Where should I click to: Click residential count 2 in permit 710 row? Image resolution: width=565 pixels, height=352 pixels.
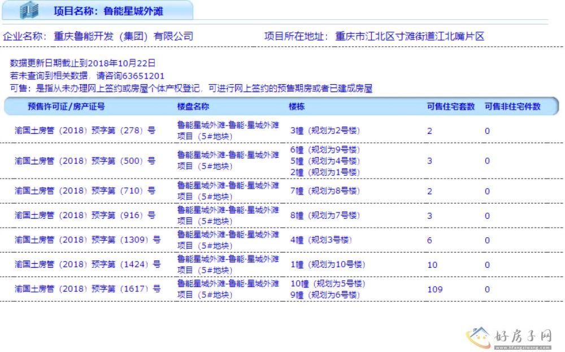(x=429, y=192)
